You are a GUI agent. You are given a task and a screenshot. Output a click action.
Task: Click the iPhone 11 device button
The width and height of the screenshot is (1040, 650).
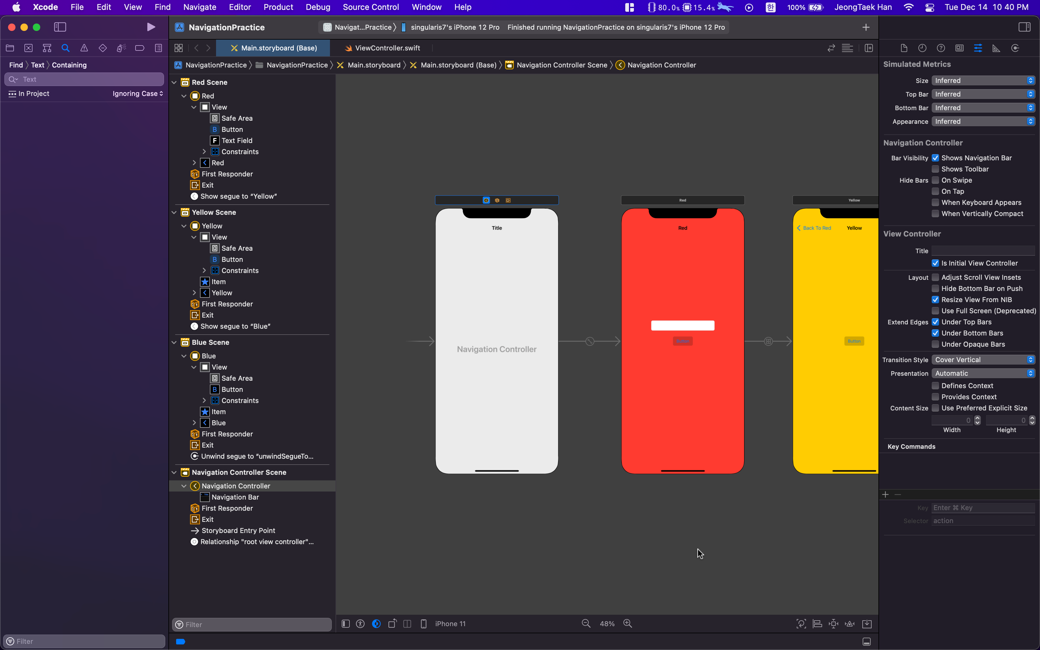pyautogui.click(x=449, y=623)
